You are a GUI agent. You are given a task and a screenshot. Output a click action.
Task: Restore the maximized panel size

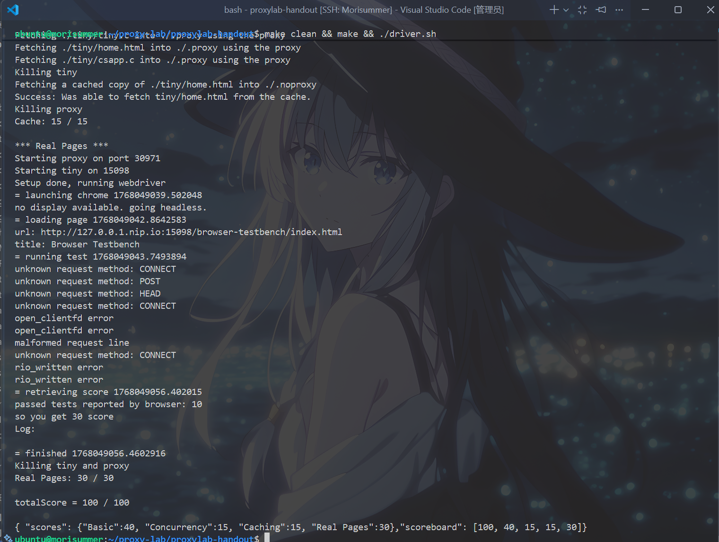pos(582,10)
